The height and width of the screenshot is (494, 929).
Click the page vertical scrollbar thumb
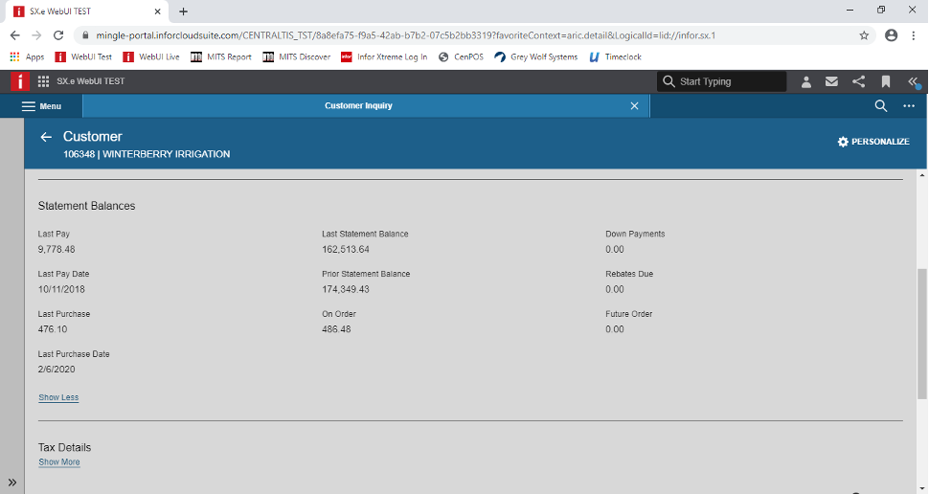click(x=922, y=333)
